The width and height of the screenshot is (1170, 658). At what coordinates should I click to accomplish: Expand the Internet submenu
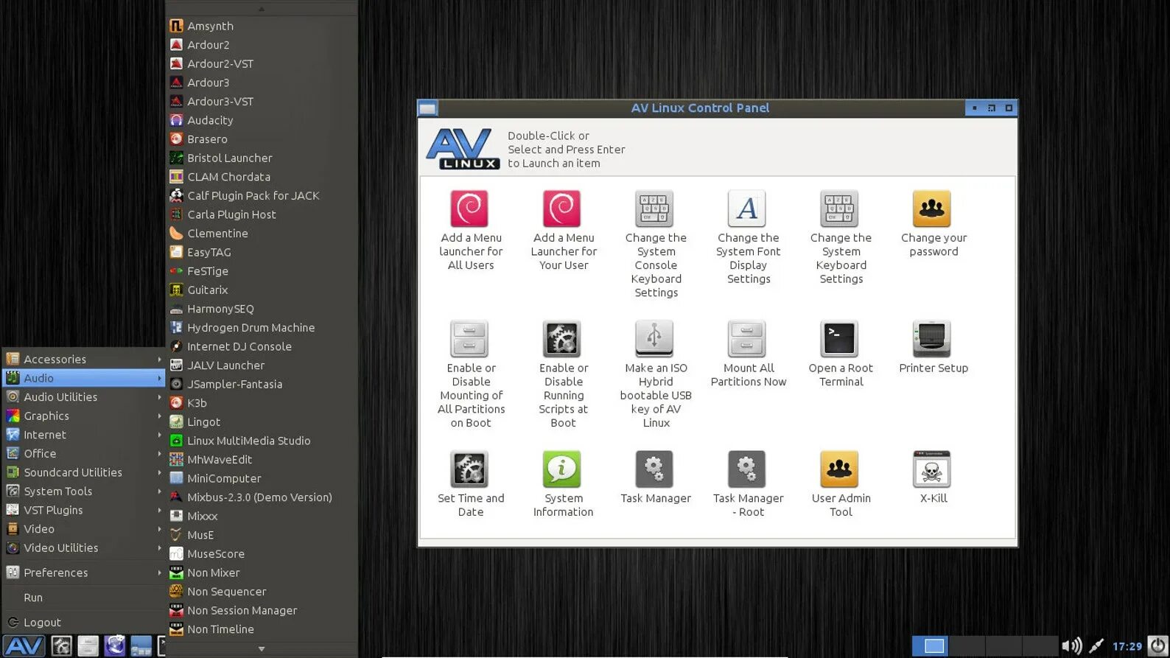83,435
